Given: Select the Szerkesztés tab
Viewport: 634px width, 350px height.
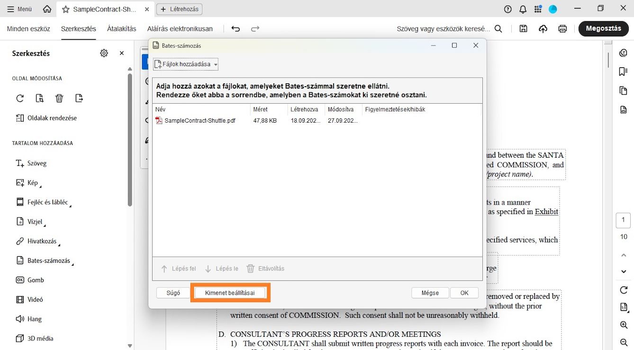Looking at the screenshot, I should [x=79, y=29].
